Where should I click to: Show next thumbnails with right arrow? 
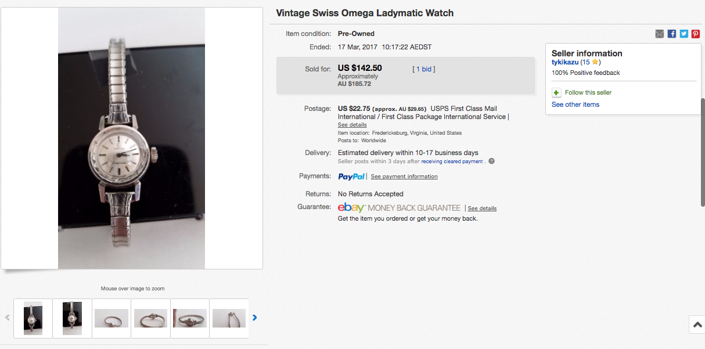[x=254, y=318]
